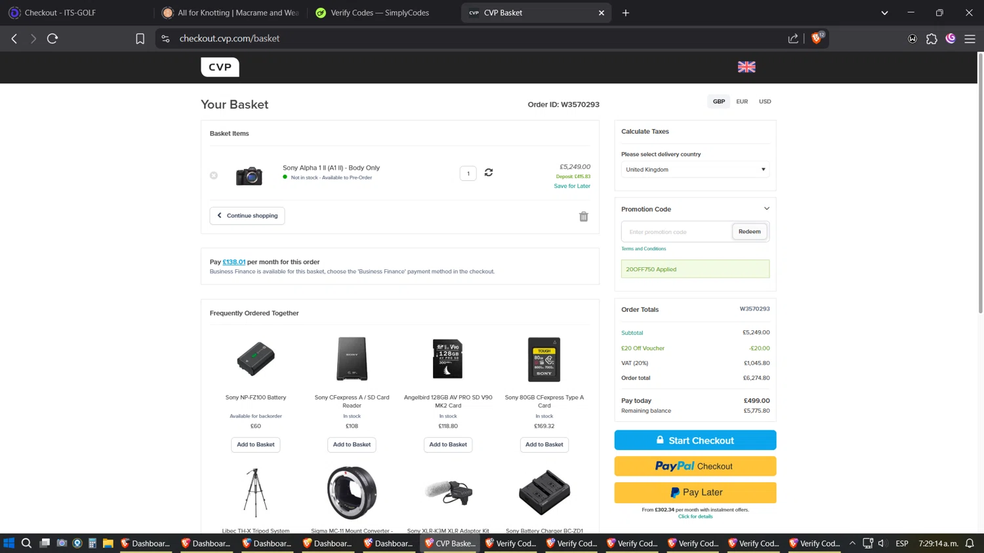Add Sony CFexpress A / SD Card Reader to basket
This screenshot has width=984, height=553.
pyautogui.click(x=352, y=445)
